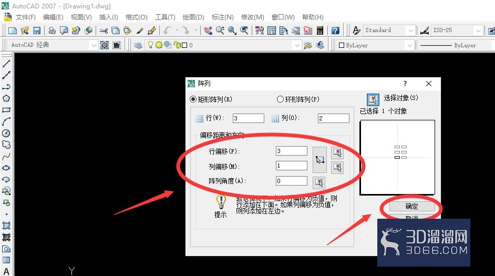Image resolution: width=495 pixels, height=276 pixels.
Task: Click the dialog's ? help button
Action: click(x=405, y=84)
